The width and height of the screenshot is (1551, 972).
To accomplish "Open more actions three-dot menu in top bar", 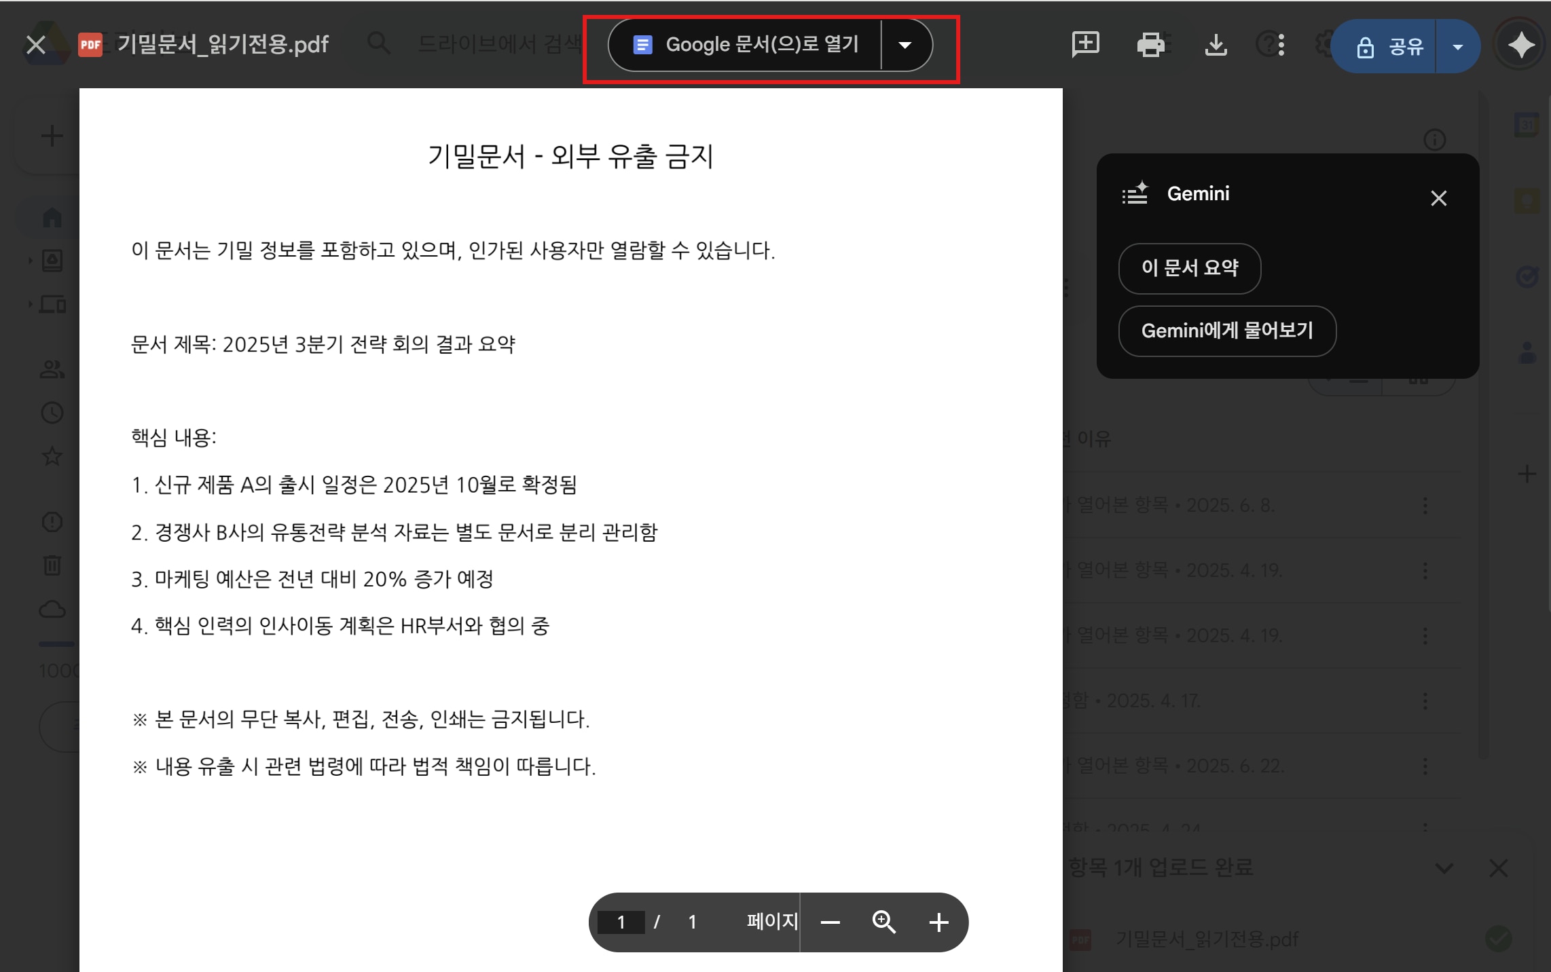I will click(x=1281, y=45).
